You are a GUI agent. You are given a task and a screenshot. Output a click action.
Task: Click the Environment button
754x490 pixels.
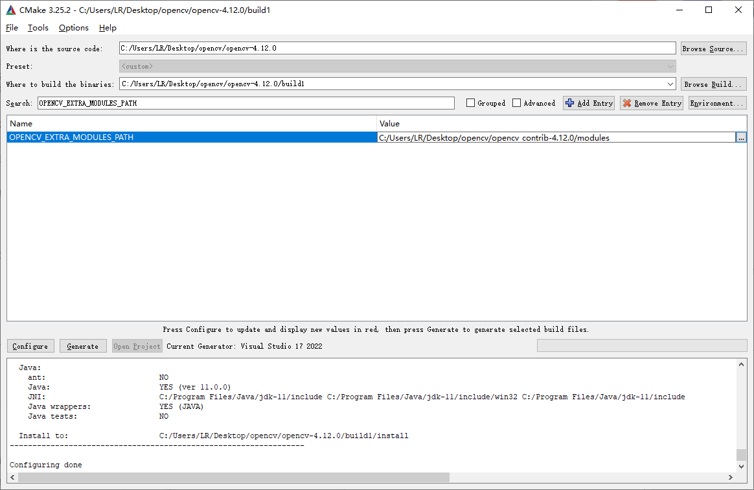(718, 103)
